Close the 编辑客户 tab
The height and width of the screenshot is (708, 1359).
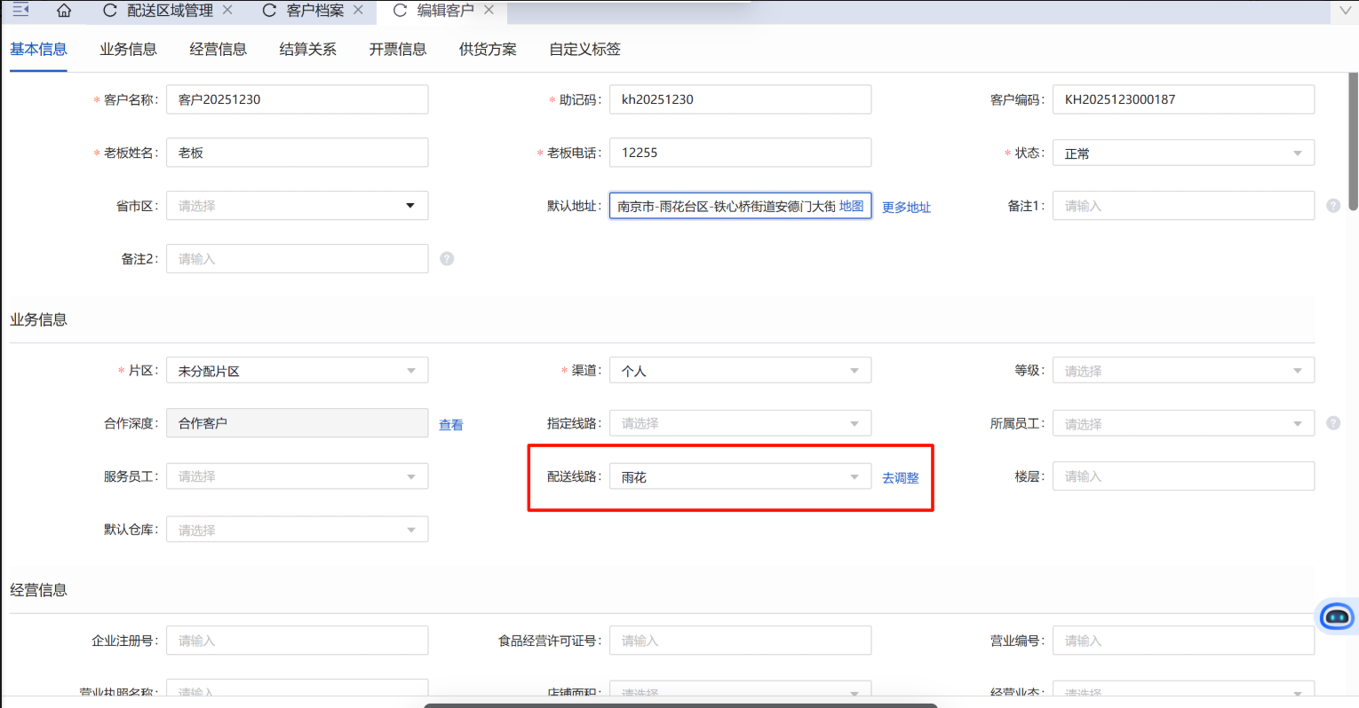[x=489, y=10]
